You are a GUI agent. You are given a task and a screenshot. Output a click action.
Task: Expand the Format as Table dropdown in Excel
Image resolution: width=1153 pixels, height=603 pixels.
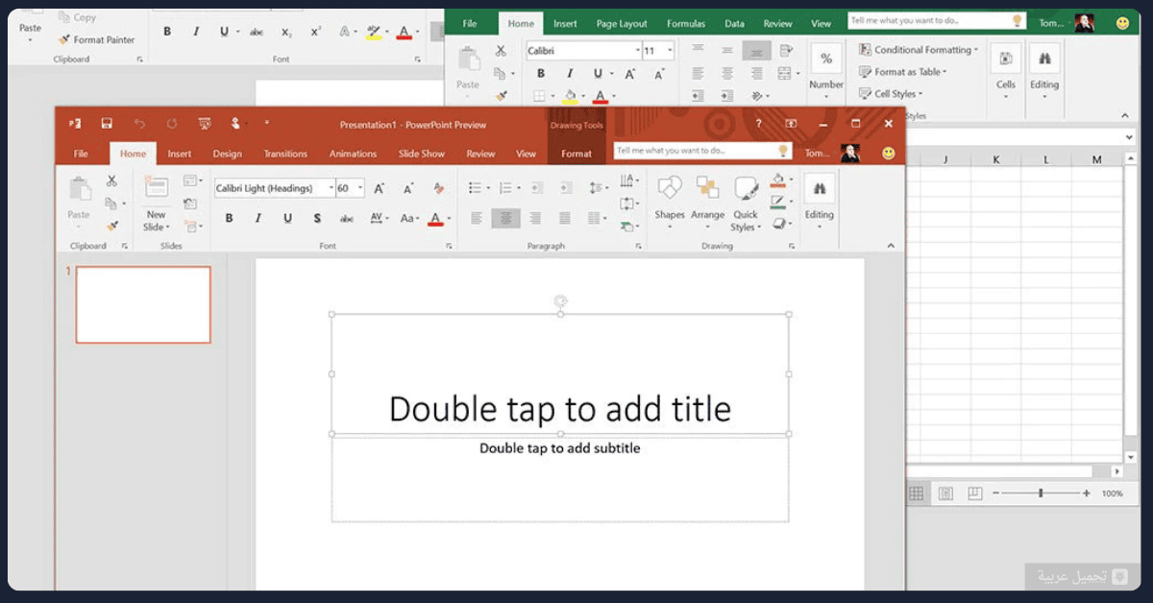[903, 72]
